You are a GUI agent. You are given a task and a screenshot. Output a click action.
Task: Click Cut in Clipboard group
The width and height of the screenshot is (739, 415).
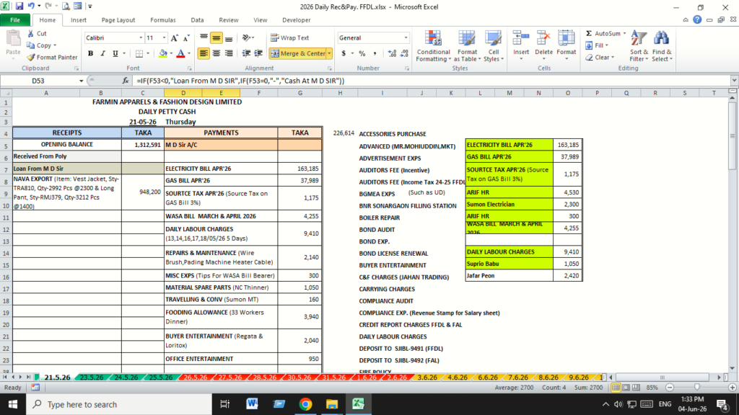tap(37, 33)
